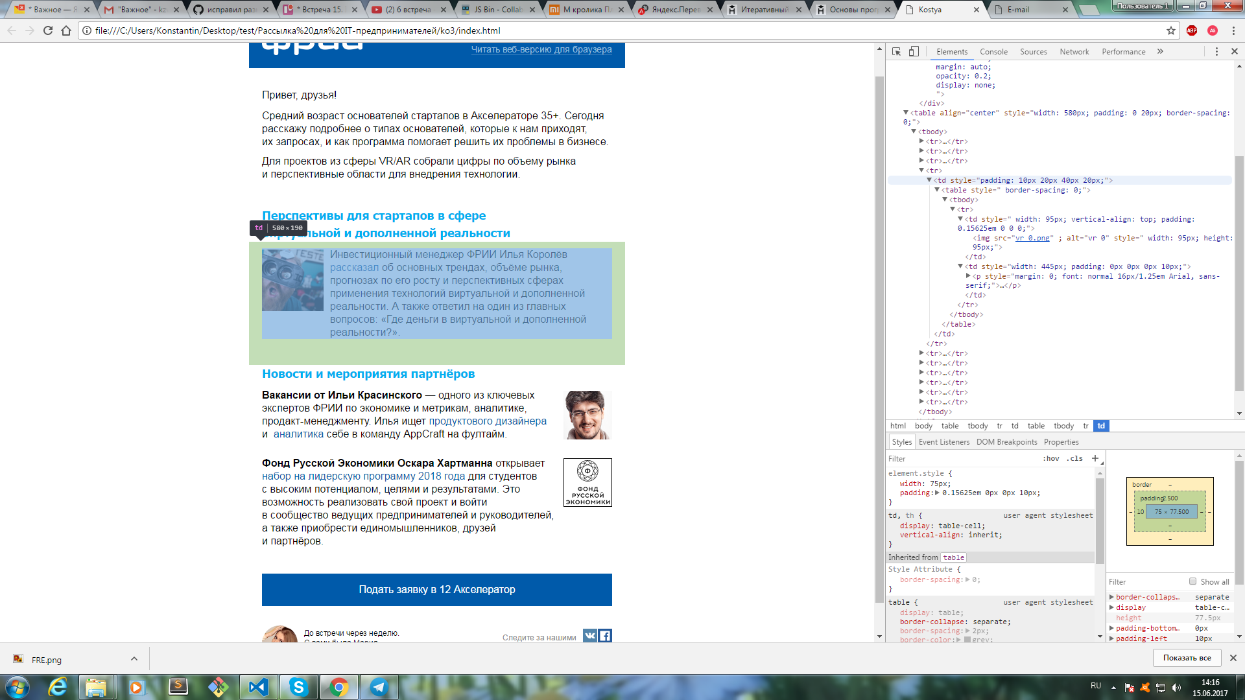Image resolution: width=1245 pixels, height=700 pixels.
Task: Switch to Chrome in the taskbar
Action: 338,687
